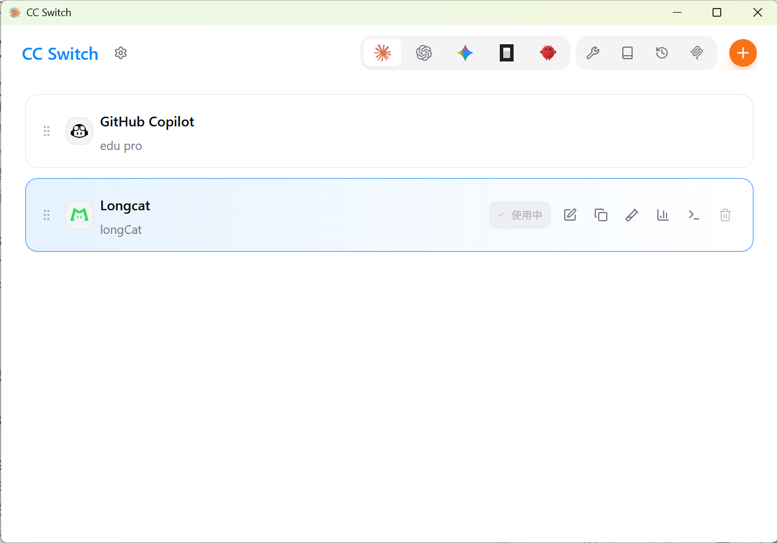
Task: Minimize the CC Switch window
Action: click(x=678, y=13)
